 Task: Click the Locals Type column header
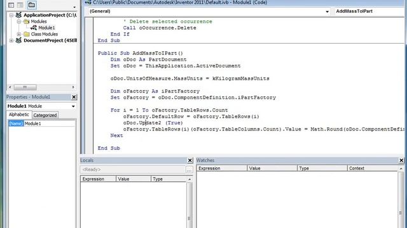click(x=169, y=179)
